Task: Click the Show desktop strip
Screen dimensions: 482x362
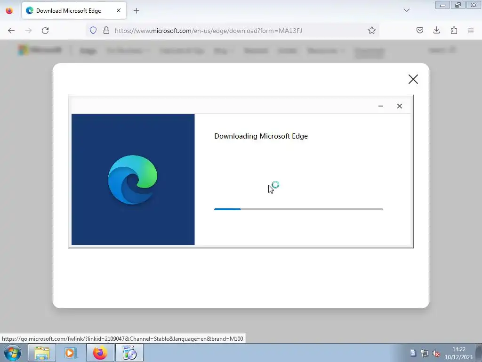Action: pyautogui.click(x=479, y=353)
